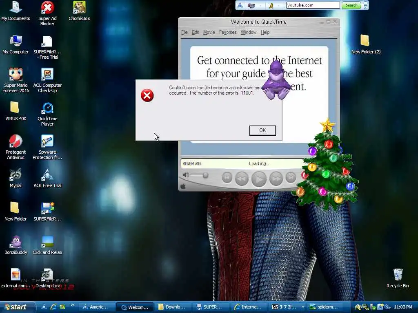Click the 00:00:00 time display

click(x=191, y=163)
